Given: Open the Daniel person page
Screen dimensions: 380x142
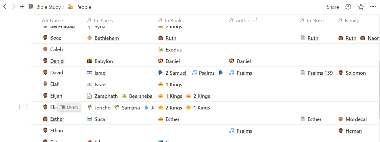Looking at the screenshot, I should pos(57,61).
